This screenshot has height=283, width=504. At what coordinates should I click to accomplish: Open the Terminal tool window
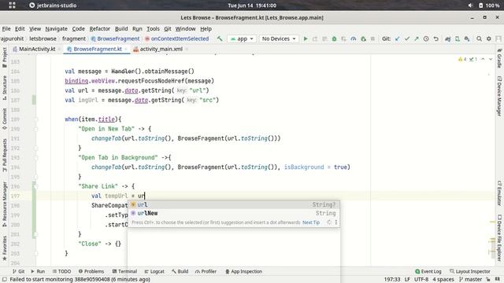(x=124, y=271)
